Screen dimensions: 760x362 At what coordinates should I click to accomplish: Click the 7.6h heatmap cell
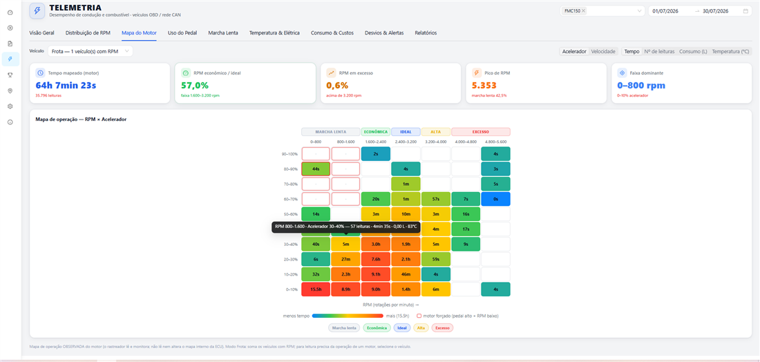coord(376,259)
